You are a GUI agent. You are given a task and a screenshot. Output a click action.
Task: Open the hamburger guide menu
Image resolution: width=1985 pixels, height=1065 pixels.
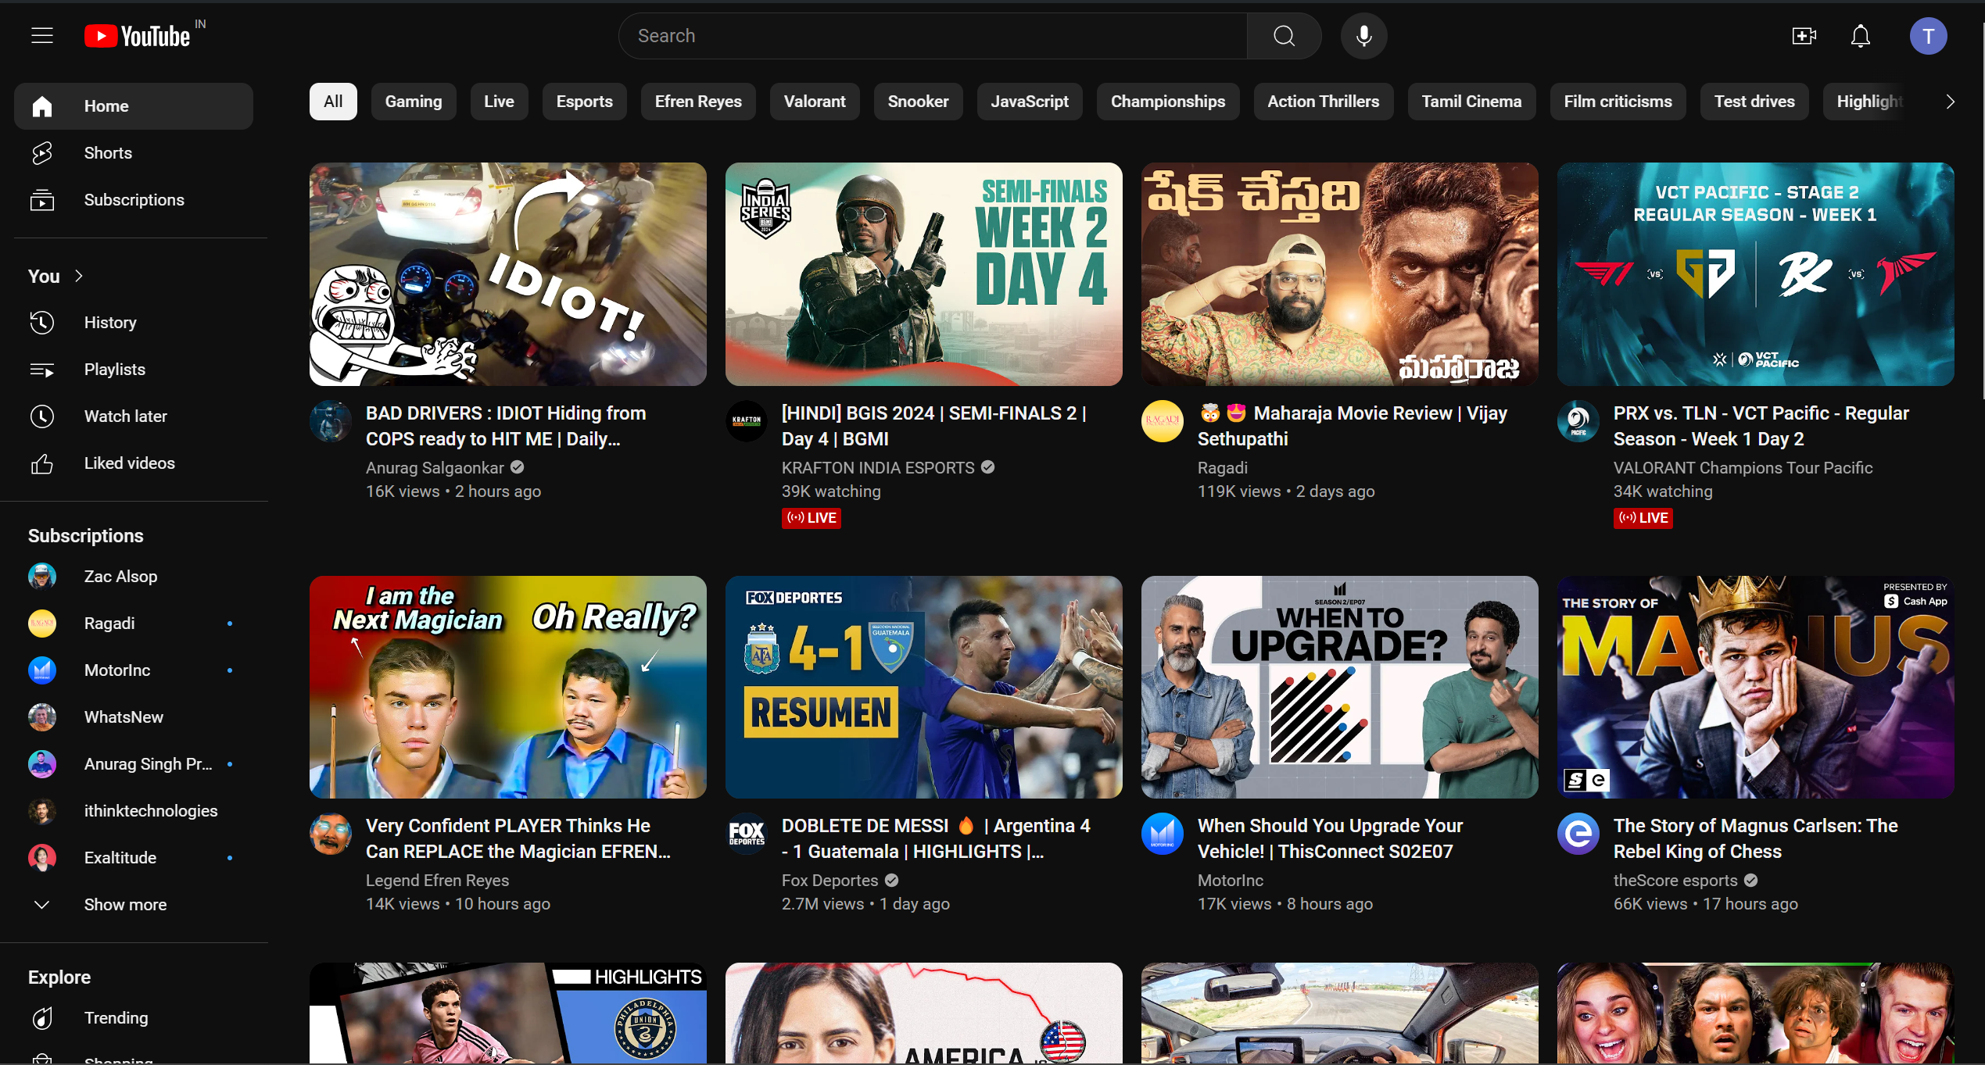tap(42, 36)
